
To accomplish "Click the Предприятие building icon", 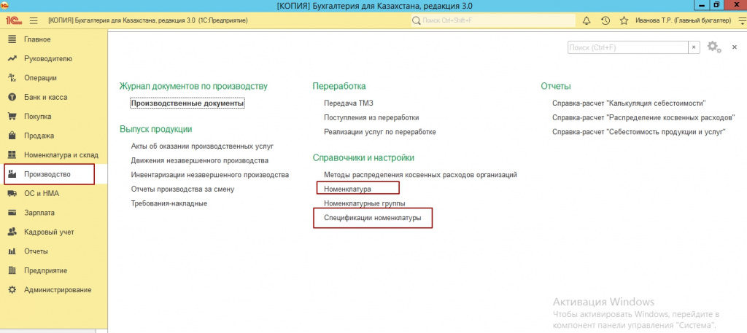I will pyautogui.click(x=13, y=270).
